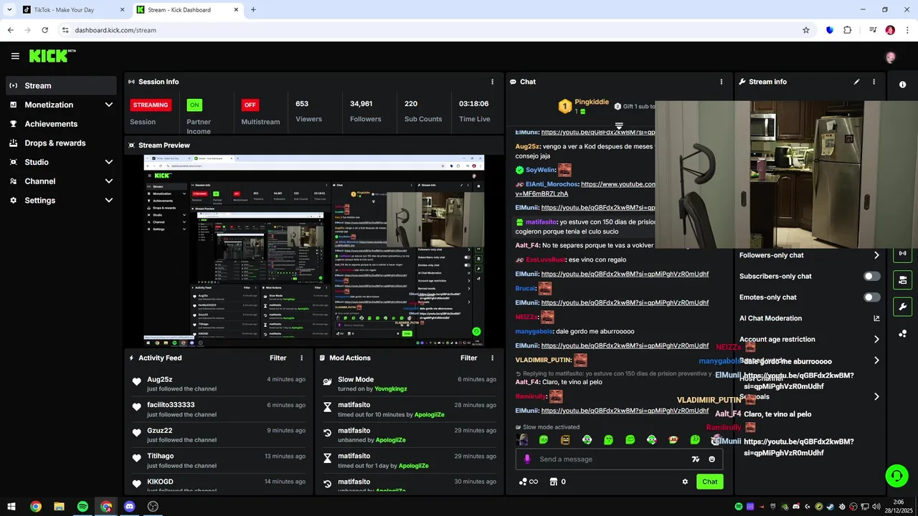Open Mod Actions Filter
The height and width of the screenshot is (516, 918).
(x=469, y=358)
